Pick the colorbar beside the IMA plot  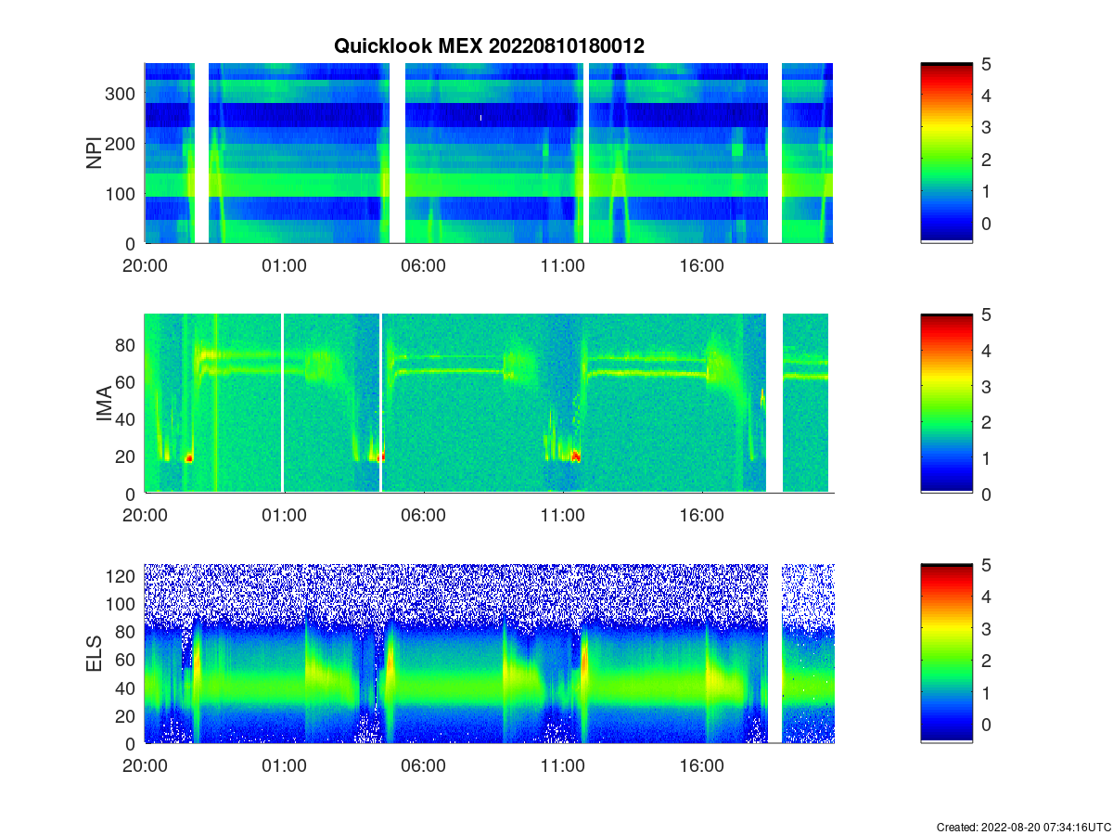pyautogui.click(x=946, y=404)
